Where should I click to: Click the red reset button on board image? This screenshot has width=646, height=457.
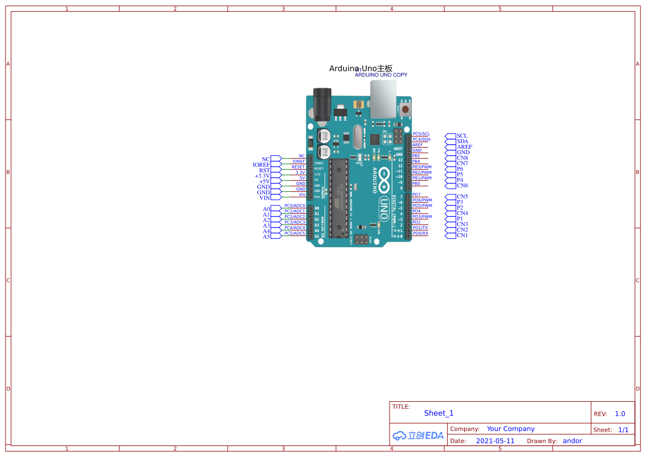tap(406, 109)
